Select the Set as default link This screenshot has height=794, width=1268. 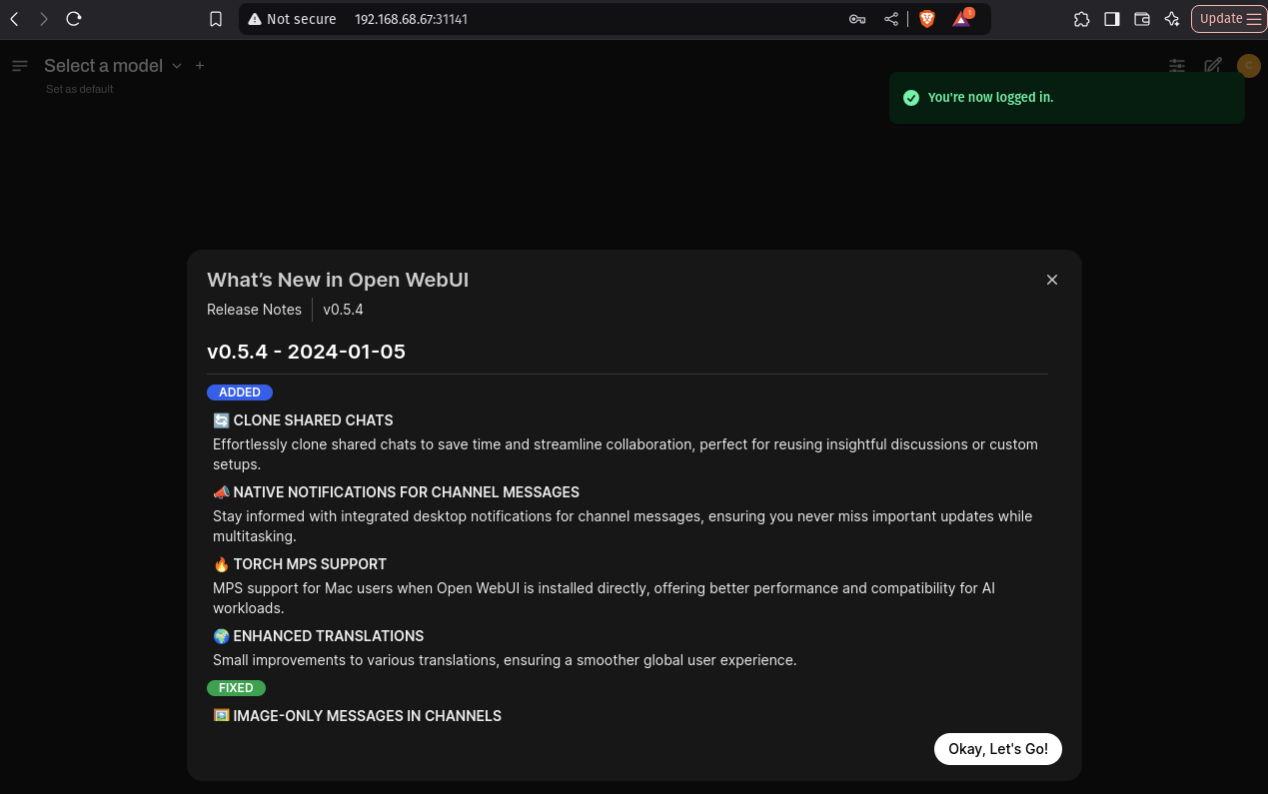(x=79, y=88)
